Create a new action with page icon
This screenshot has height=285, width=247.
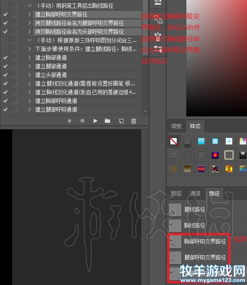coord(121,121)
